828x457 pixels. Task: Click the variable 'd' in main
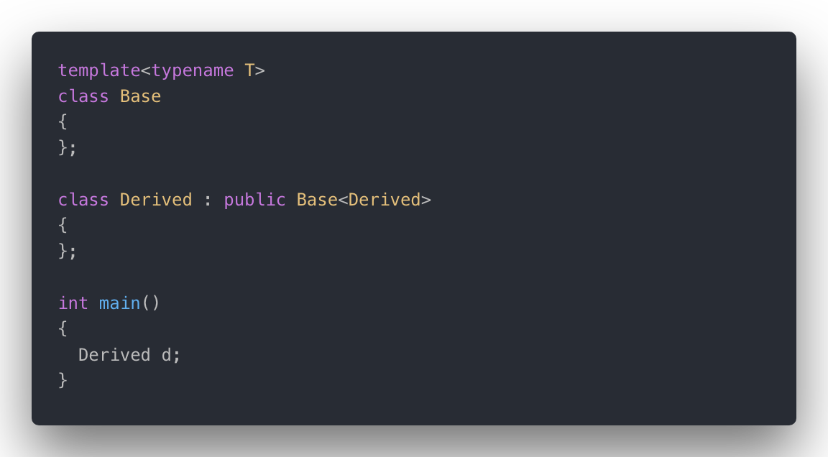[x=166, y=355]
